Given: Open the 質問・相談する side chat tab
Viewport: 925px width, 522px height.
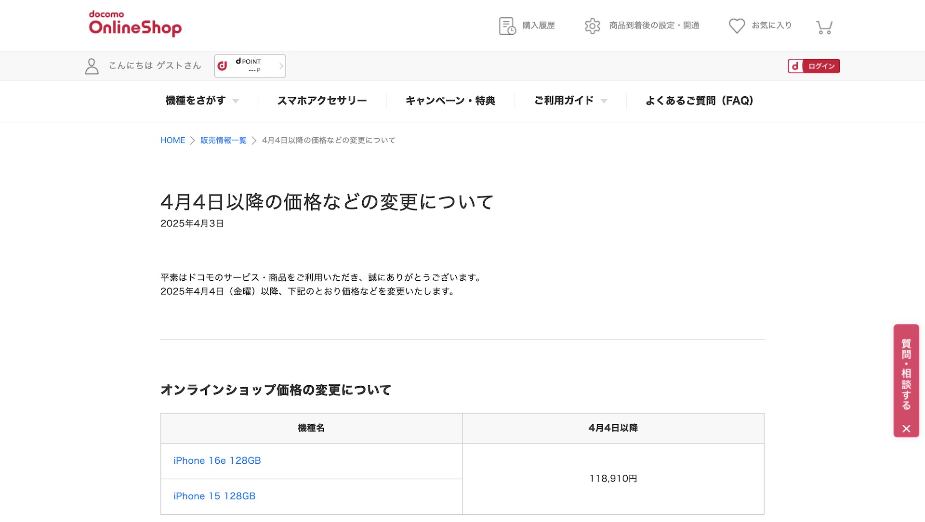Looking at the screenshot, I should point(906,373).
